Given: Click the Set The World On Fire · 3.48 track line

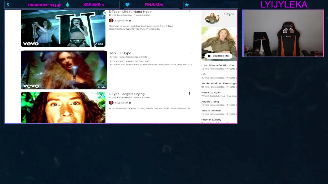Looking at the screenshot, I should pos(130,61).
